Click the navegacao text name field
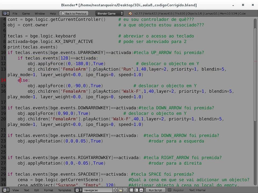 click(x=97, y=190)
